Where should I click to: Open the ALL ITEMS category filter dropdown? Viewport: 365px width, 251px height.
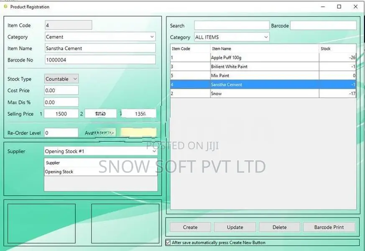pyautogui.click(x=232, y=37)
